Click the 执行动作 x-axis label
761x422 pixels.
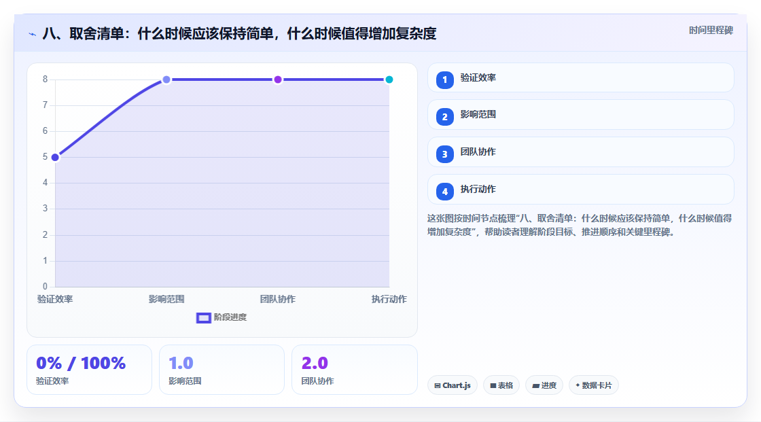[389, 300]
